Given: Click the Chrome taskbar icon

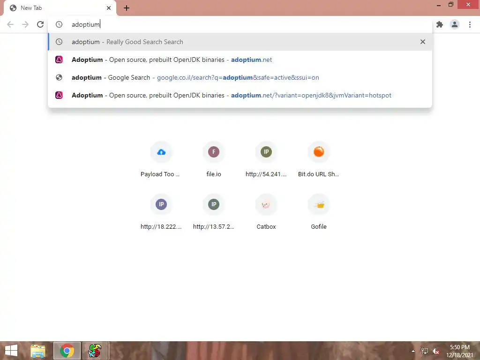Looking at the screenshot, I should (67, 351).
